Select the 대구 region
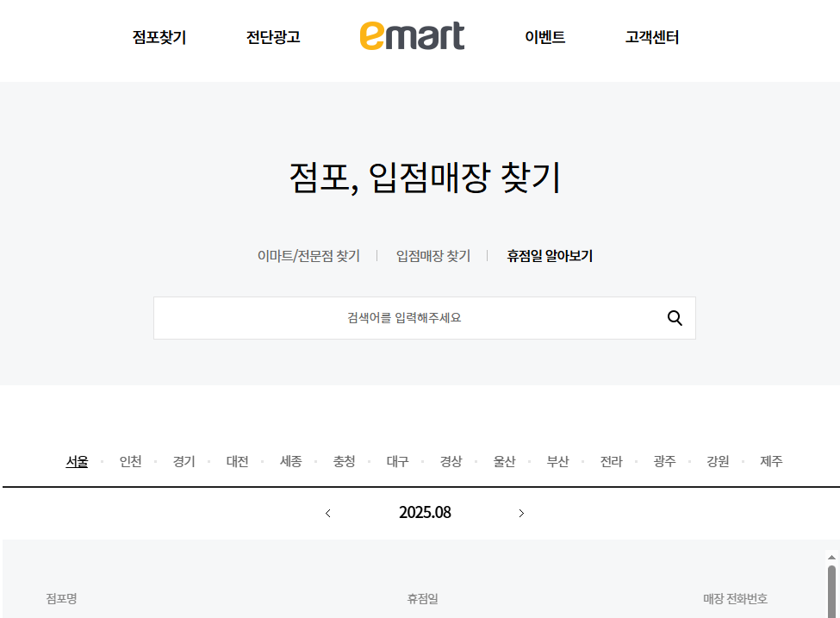Viewport: 840px width, 618px height. click(x=397, y=461)
